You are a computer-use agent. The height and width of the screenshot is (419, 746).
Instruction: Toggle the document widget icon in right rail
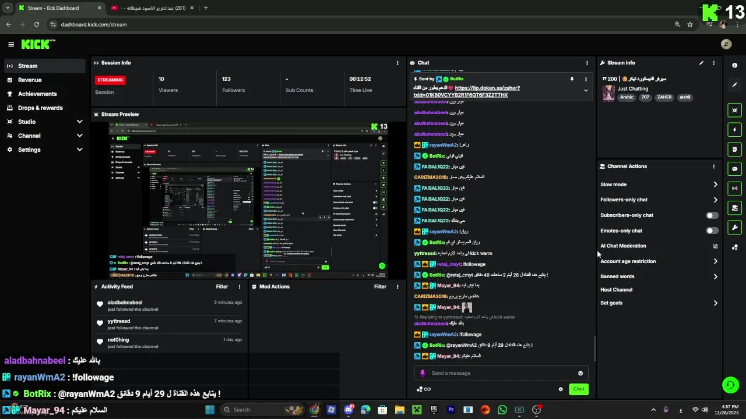pos(735,150)
